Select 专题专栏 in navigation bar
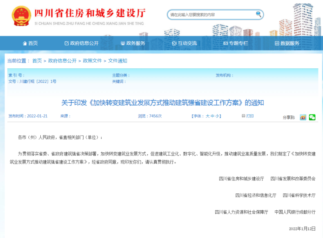The height and width of the screenshot is (238, 323). (x=236, y=43)
